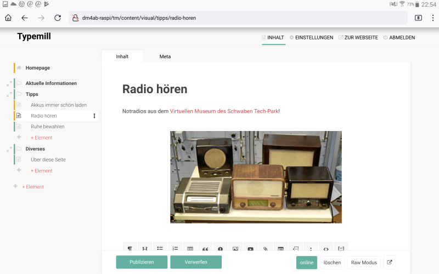The image size is (439, 274).
Task: Insert an image block
Action: point(235,248)
